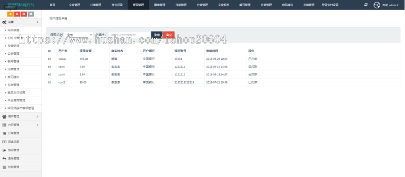
Task: Click the 申请时间 column header
Action: 212,51
